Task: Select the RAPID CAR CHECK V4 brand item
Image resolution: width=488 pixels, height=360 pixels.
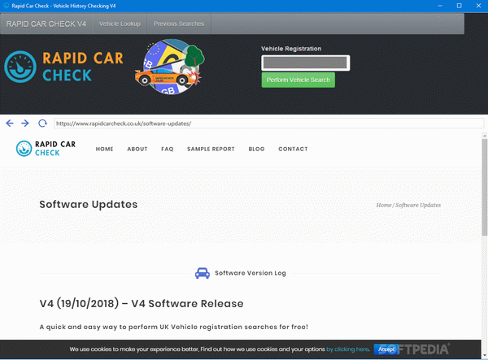Action: tap(46, 24)
